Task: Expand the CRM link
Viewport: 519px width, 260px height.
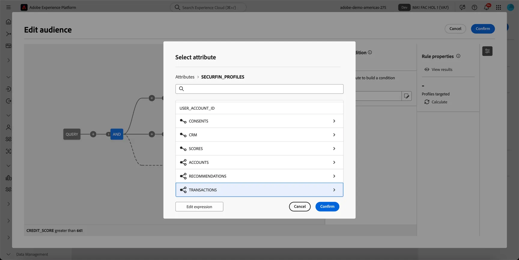Action: 259,135
